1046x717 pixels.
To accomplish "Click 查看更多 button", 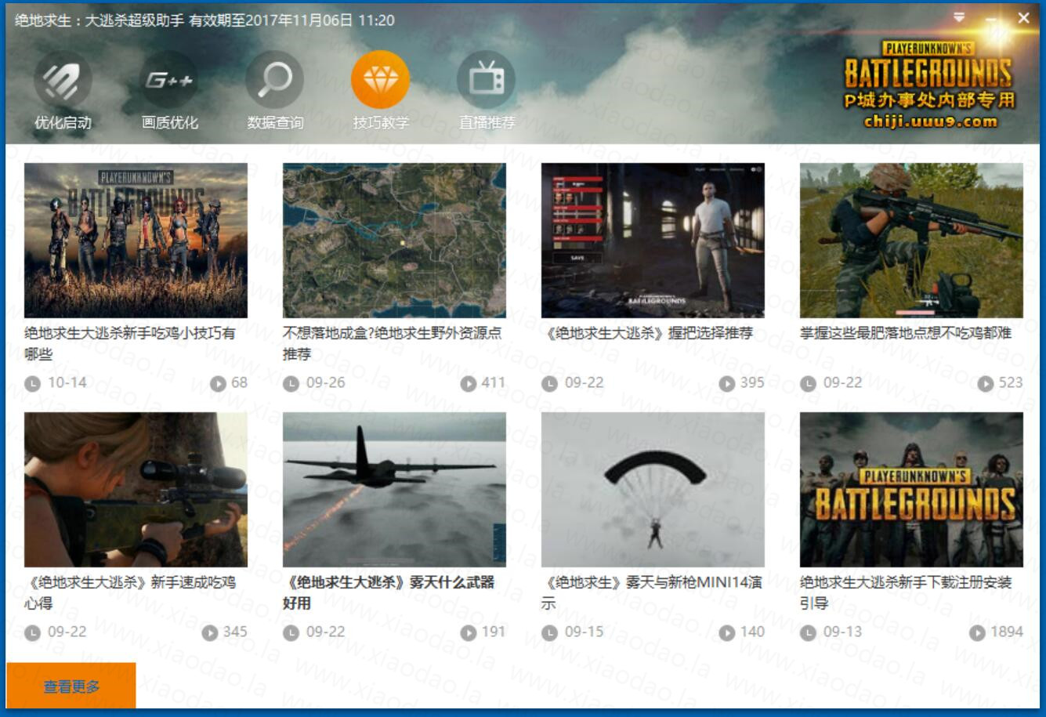I will (71, 686).
